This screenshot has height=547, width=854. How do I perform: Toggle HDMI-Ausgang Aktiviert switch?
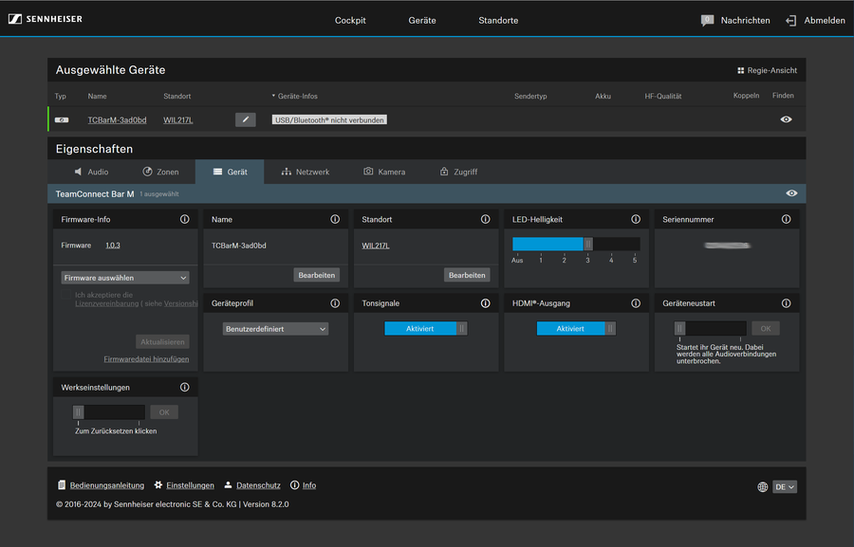tap(576, 329)
